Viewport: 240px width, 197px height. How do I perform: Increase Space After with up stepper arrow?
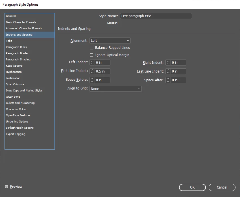pyautogui.click(x=168, y=79)
